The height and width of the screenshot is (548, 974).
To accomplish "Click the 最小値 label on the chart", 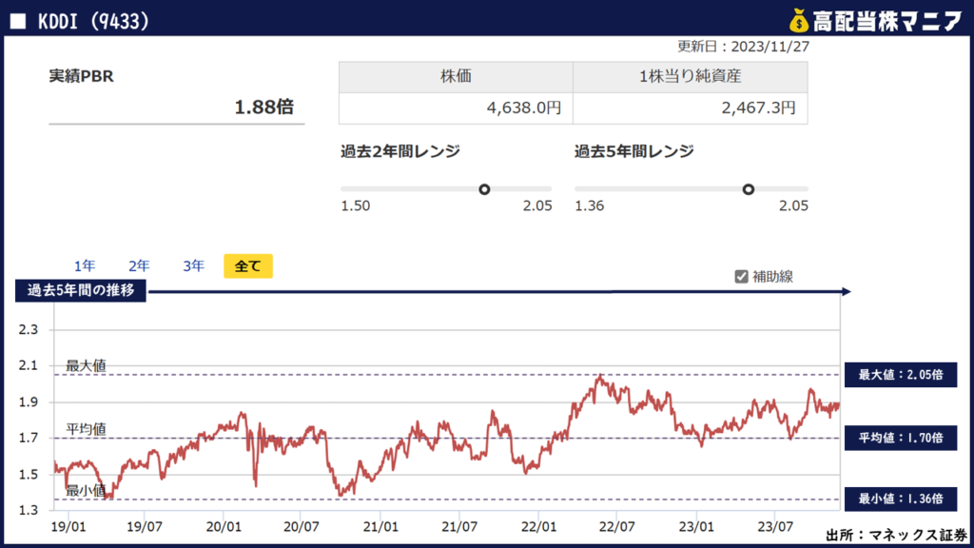I will tap(86, 491).
